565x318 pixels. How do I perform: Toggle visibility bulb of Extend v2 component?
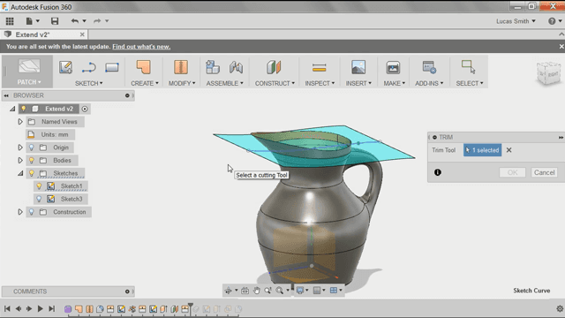pyautogui.click(x=24, y=109)
